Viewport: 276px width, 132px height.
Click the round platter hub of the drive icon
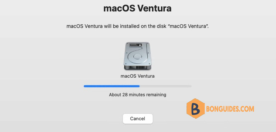pos(138,57)
